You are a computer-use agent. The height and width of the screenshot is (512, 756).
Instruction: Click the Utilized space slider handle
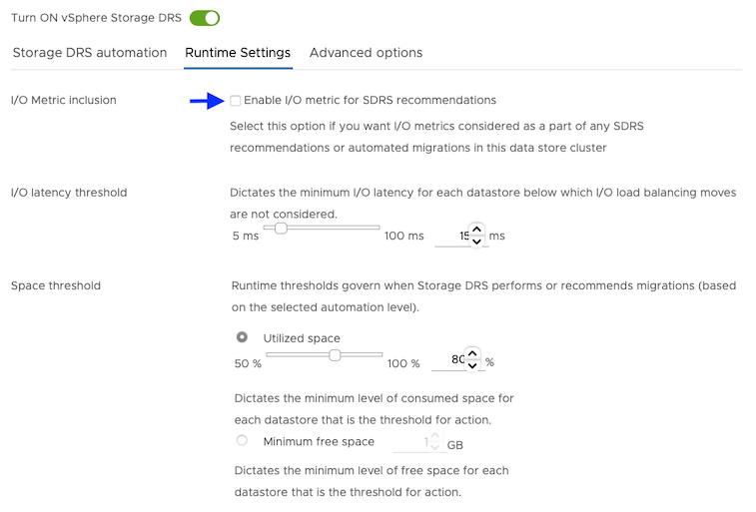click(x=336, y=354)
